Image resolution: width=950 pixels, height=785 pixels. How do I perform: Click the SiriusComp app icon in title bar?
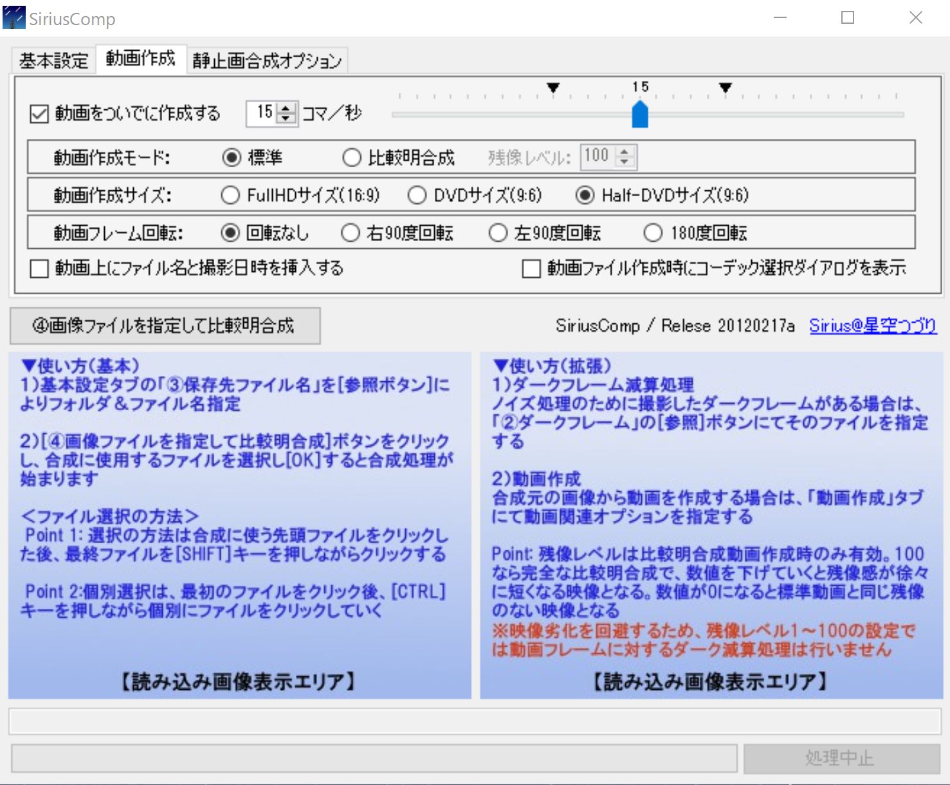(14, 18)
